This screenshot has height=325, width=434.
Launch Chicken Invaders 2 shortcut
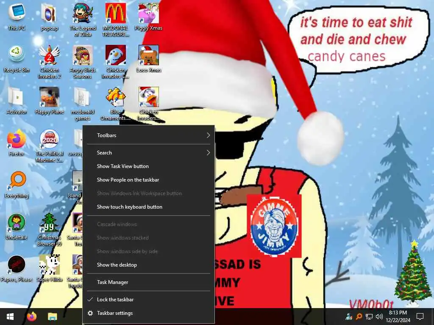click(x=49, y=61)
